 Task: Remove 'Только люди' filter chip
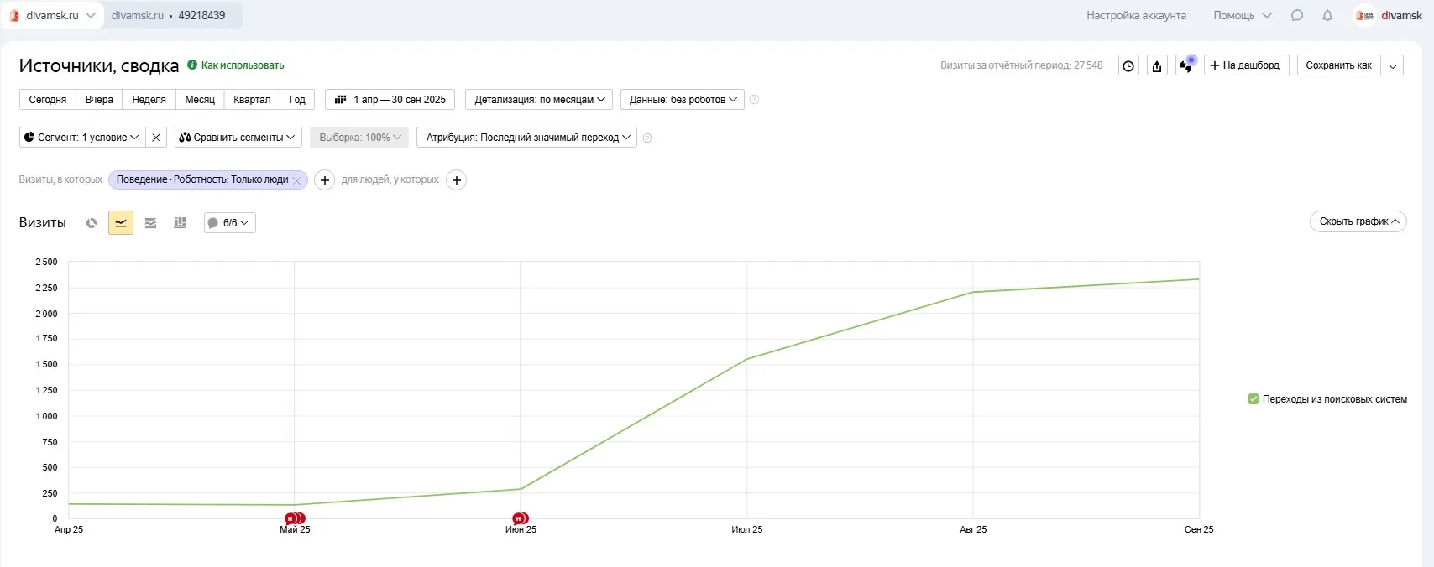(296, 180)
